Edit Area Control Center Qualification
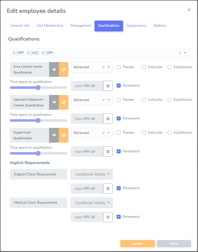198x252 pixels. [64, 69]
